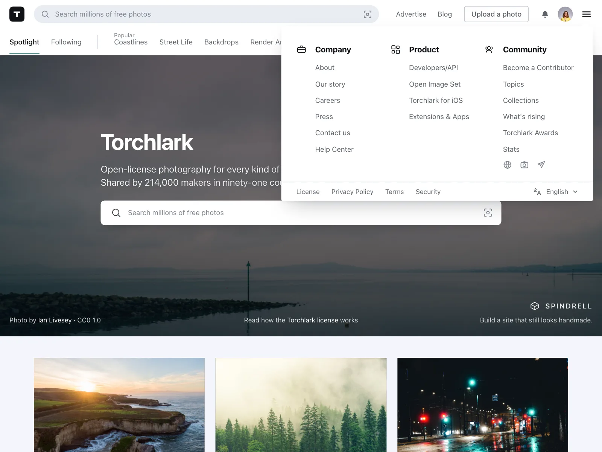Choose Become a Contributor
The width and height of the screenshot is (602, 452).
538,68
